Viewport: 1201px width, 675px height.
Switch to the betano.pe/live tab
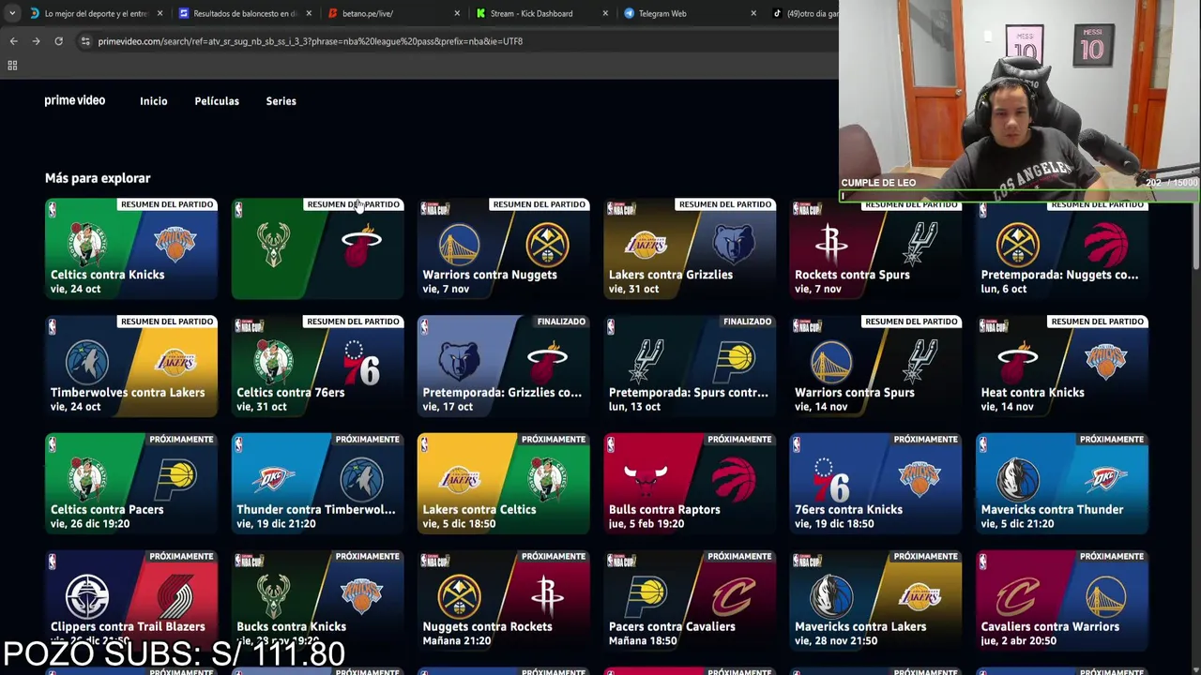pyautogui.click(x=394, y=13)
